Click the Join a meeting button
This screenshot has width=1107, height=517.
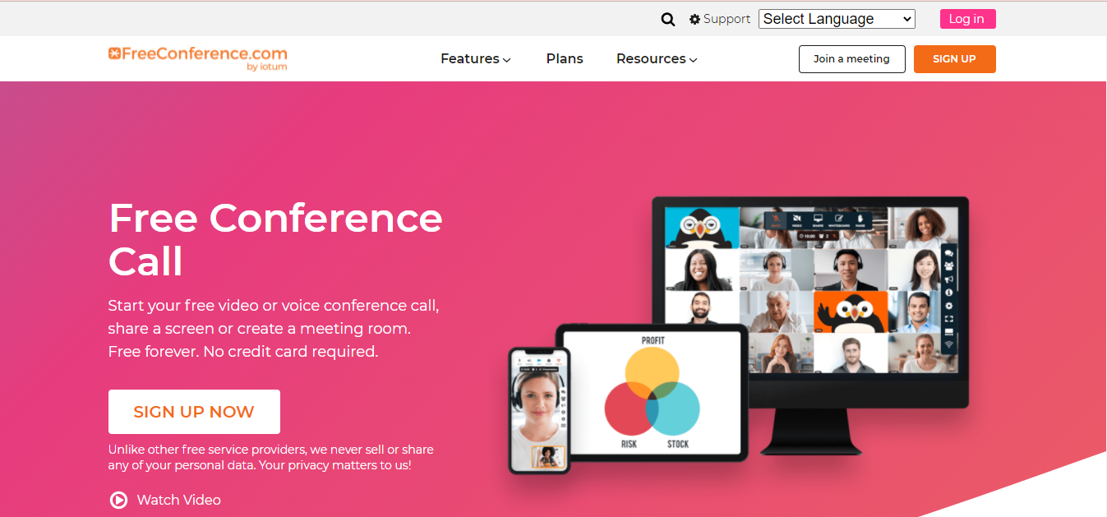851,59
